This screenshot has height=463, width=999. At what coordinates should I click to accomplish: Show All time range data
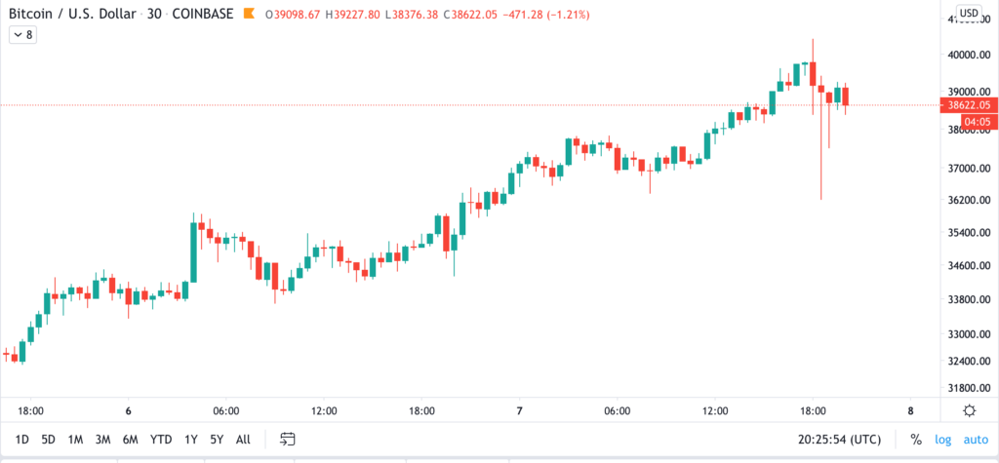pyautogui.click(x=243, y=439)
